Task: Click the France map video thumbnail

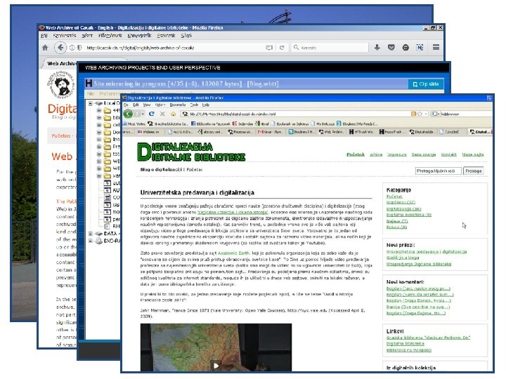Action: tap(216, 347)
